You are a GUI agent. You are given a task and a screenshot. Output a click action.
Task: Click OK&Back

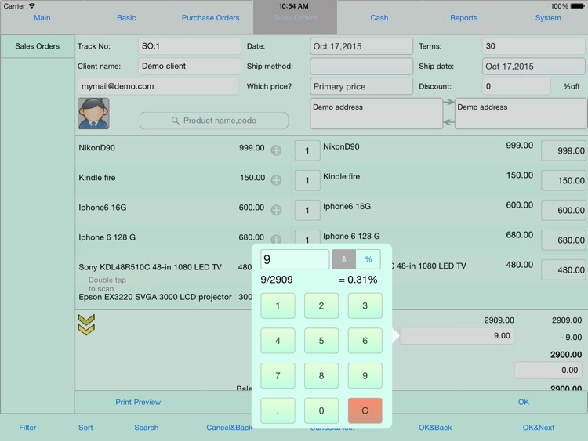435,428
